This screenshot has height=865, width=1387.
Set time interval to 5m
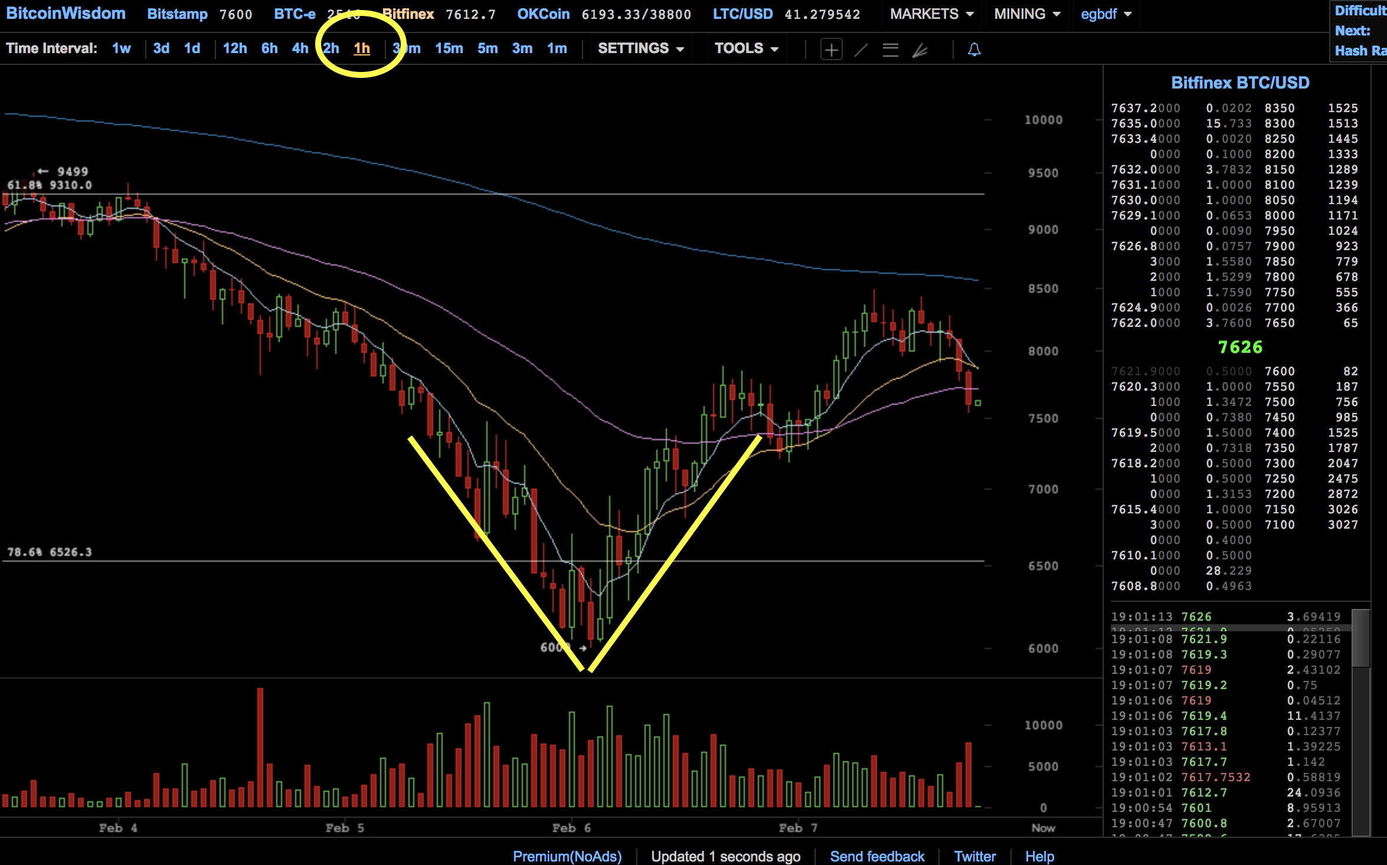(x=488, y=48)
